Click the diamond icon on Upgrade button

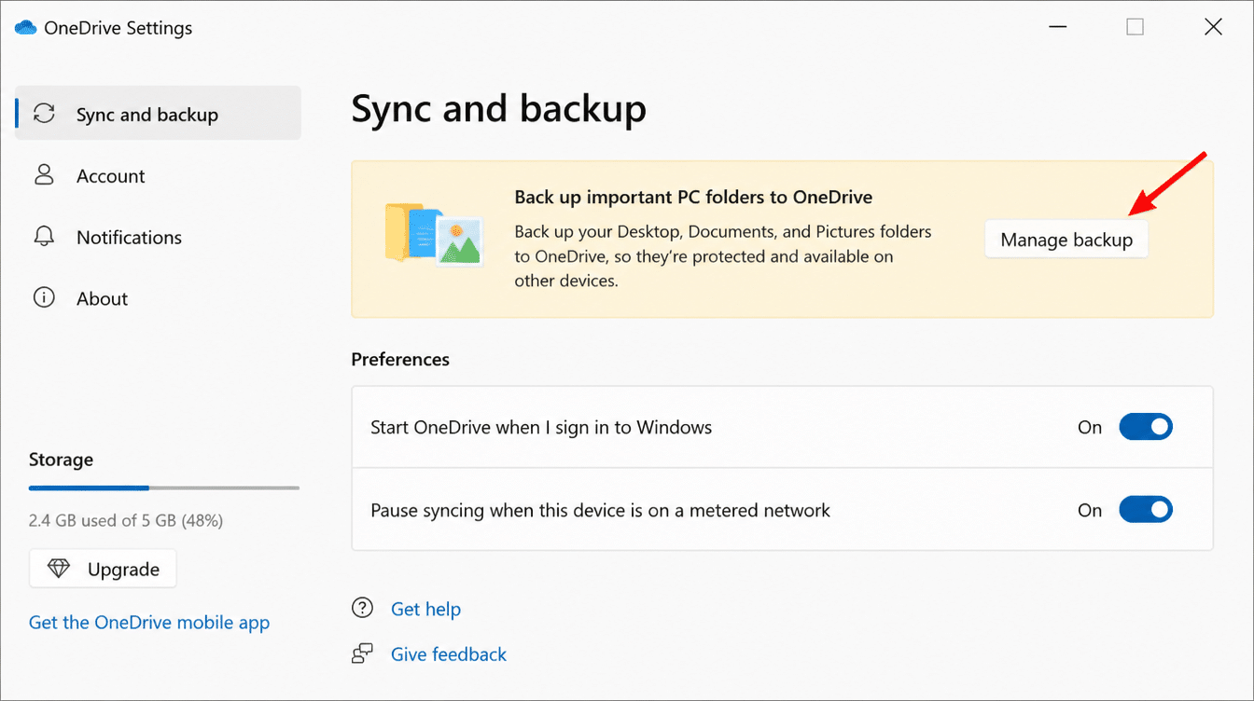pos(59,569)
